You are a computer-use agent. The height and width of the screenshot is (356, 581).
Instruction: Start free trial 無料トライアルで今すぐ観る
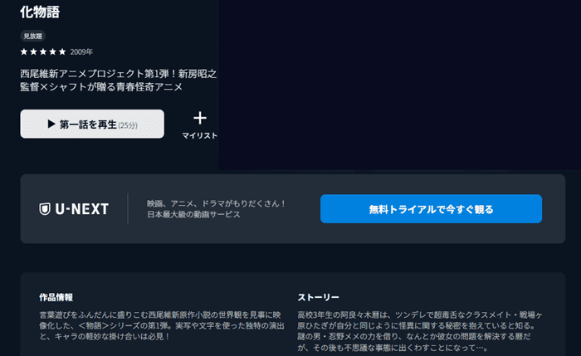point(431,209)
